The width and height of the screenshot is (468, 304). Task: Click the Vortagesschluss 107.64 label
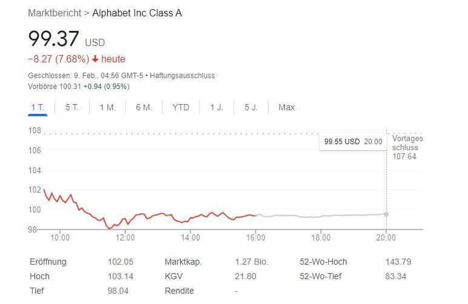click(407, 147)
